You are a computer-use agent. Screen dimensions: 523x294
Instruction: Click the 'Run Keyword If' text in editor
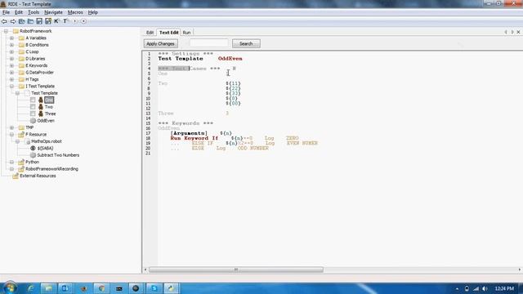[x=194, y=138]
